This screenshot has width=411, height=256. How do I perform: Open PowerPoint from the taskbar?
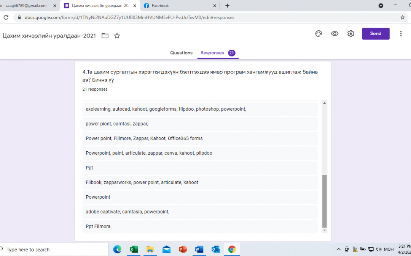click(x=183, y=250)
